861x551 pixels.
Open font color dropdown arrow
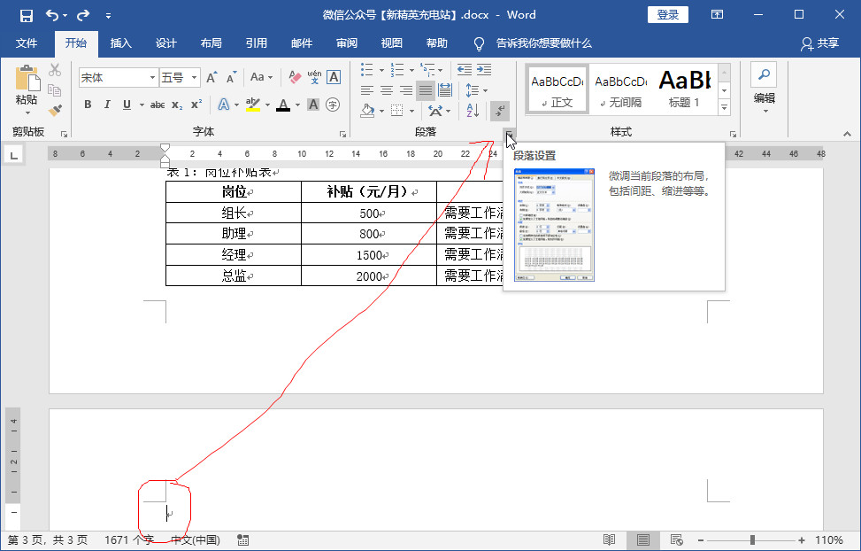[x=297, y=105]
